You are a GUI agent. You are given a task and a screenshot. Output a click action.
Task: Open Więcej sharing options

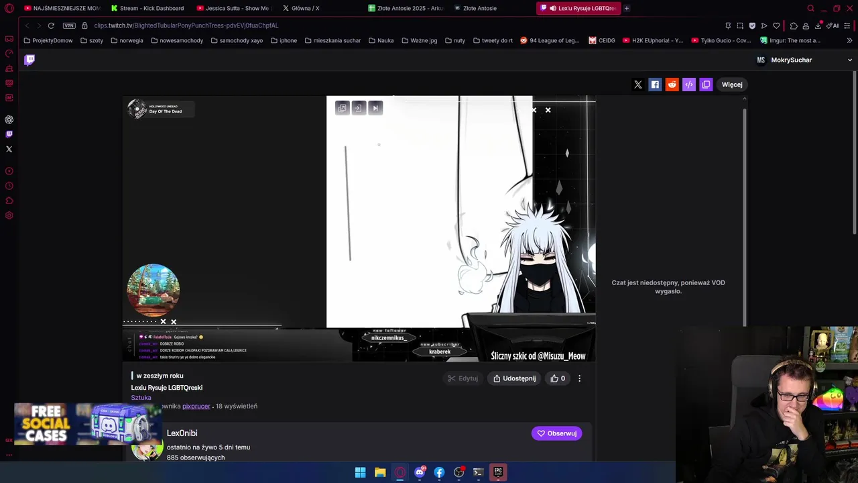click(x=732, y=85)
